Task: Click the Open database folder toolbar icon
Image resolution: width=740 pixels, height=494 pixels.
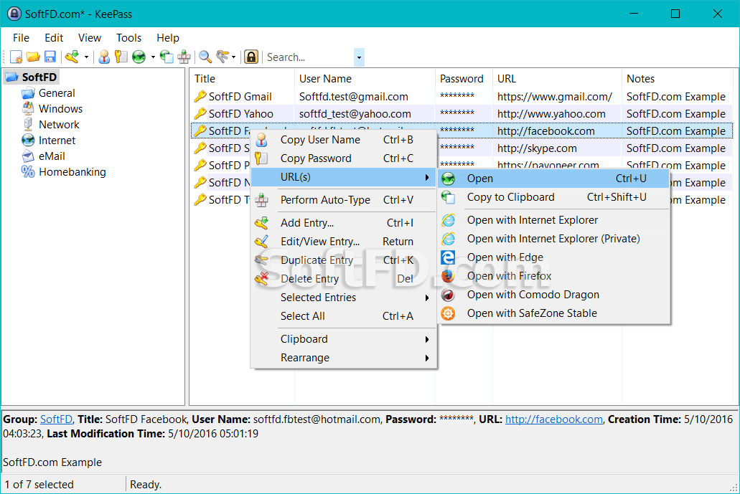Action: (33, 57)
